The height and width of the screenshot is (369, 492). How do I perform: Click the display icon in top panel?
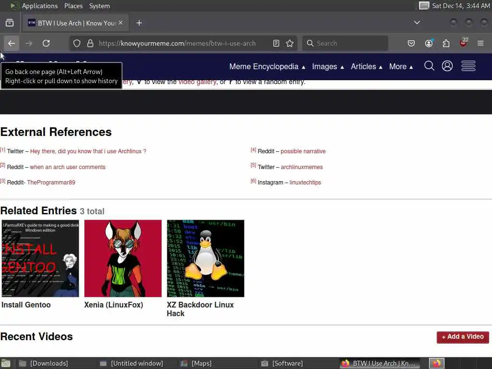pyautogui.click(x=424, y=6)
